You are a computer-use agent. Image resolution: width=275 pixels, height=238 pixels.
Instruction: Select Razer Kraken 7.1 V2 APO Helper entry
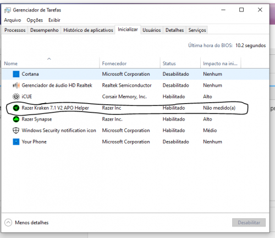[x=56, y=108]
